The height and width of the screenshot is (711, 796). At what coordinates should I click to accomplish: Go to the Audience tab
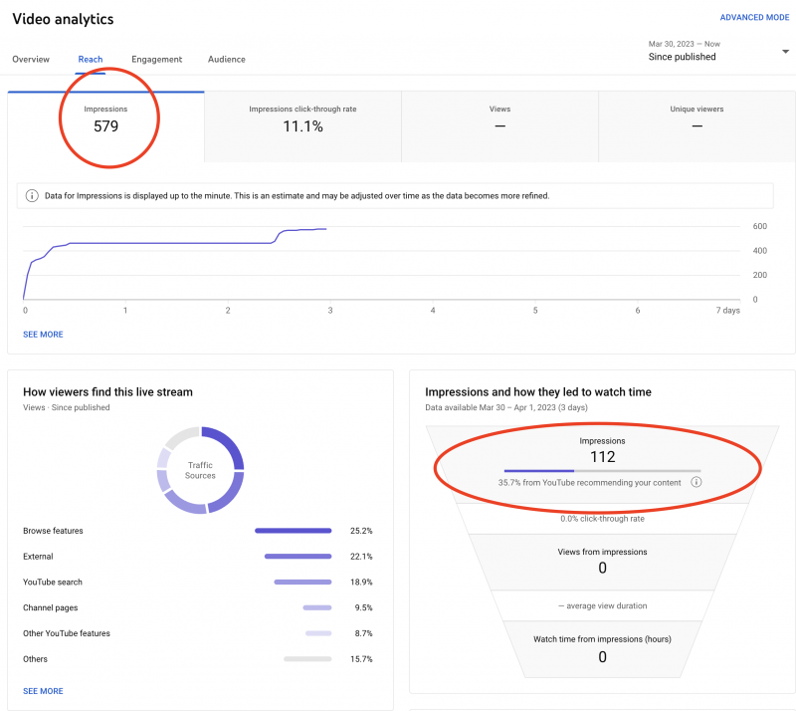[x=227, y=60]
